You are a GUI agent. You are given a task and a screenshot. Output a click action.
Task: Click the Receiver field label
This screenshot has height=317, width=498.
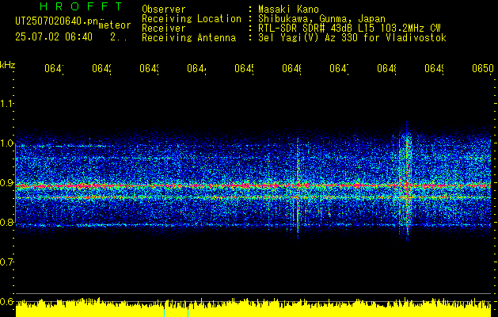[x=164, y=29]
